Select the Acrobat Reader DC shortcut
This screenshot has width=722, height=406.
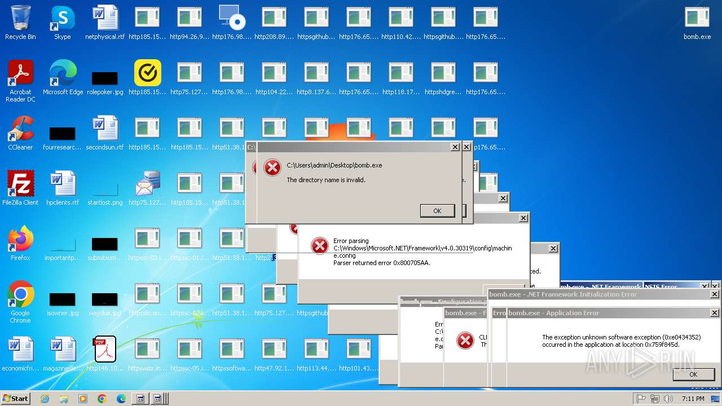coord(20,81)
